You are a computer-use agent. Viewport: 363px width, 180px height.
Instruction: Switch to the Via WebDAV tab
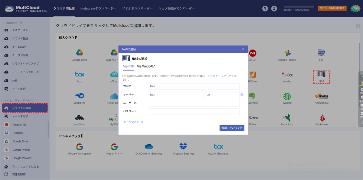(x=146, y=66)
